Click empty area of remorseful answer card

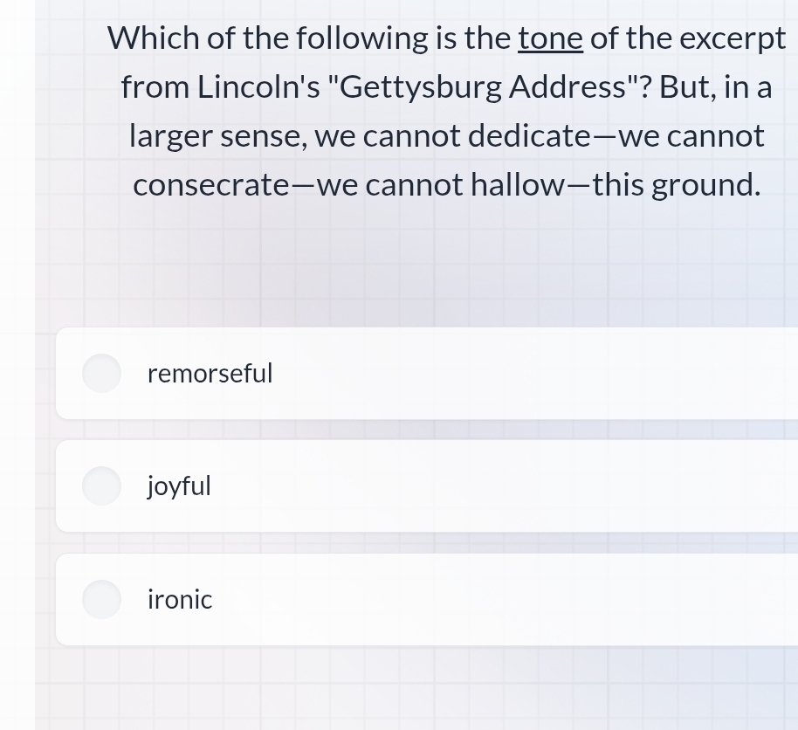[x=524, y=374]
